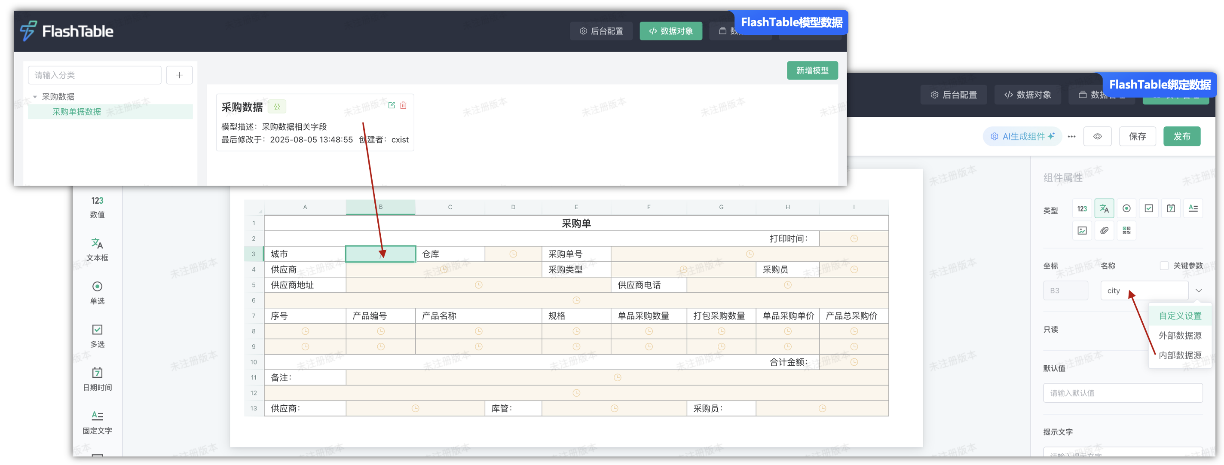Click the B3 coordinate field
Screen dimensions: 1224x465
pos(1065,291)
